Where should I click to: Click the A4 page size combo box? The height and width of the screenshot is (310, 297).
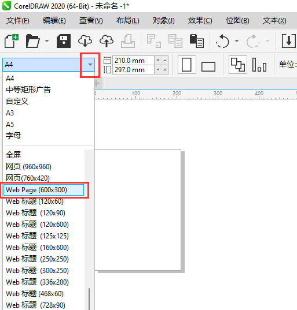click(49, 65)
